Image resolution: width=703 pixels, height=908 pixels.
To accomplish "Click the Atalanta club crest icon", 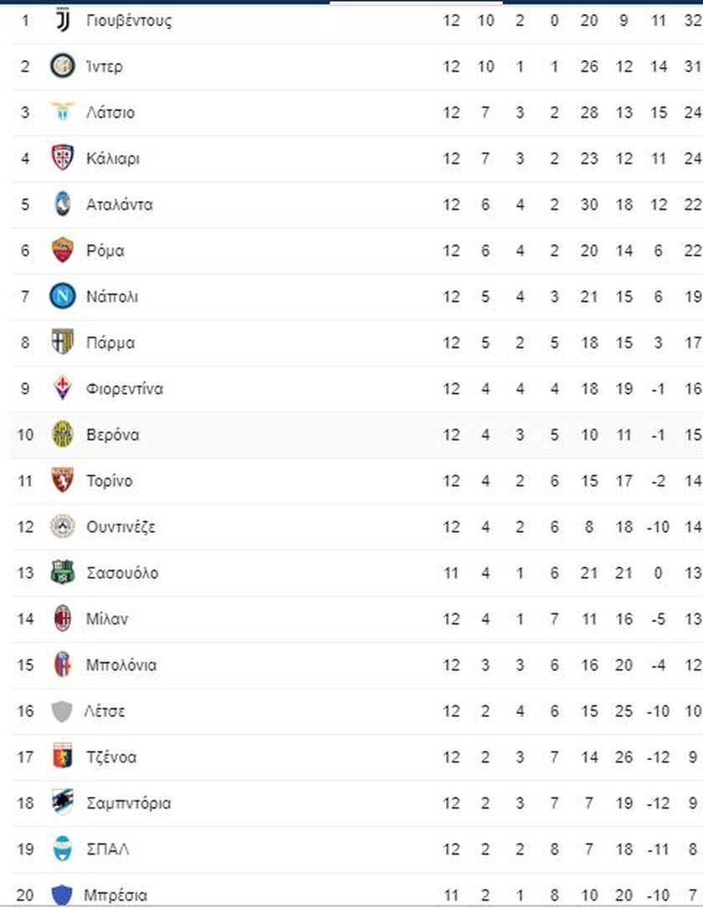I will [x=63, y=204].
